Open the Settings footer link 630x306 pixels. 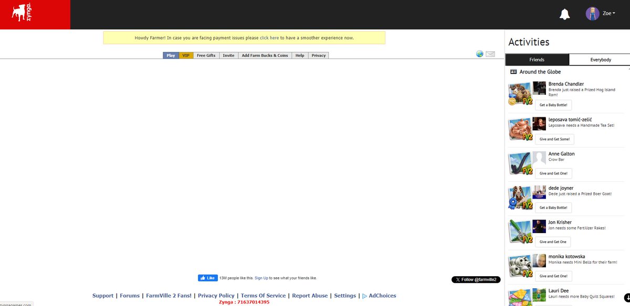tap(345, 296)
